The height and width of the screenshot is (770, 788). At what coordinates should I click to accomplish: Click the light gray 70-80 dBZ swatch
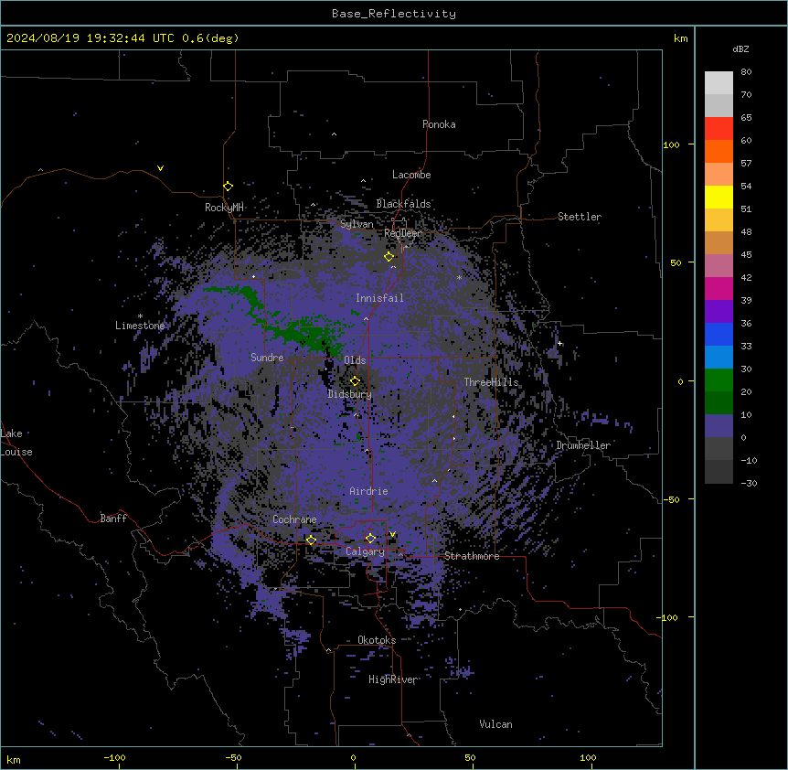click(x=719, y=83)
